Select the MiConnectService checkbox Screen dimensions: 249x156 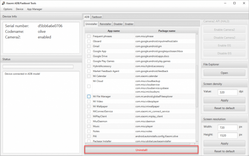click(89, 111)
